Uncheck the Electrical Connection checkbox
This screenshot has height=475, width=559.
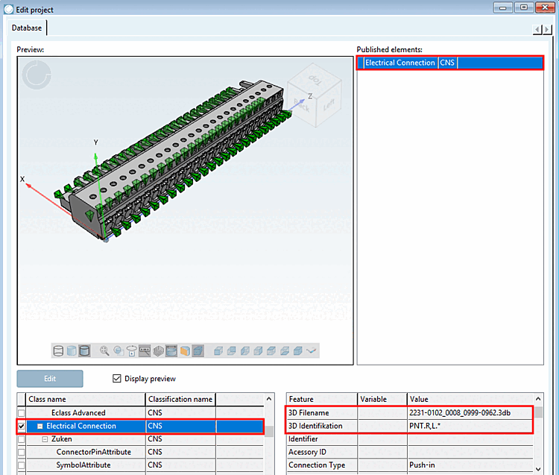tap(21, 427)
